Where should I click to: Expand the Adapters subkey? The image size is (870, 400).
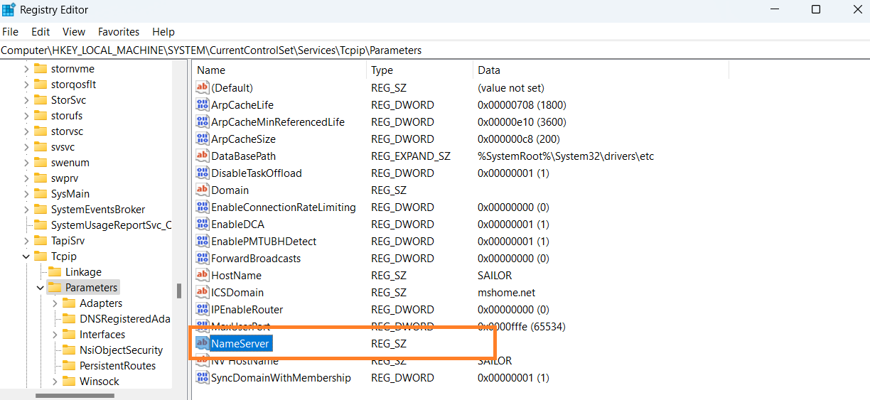click(55, 303)
